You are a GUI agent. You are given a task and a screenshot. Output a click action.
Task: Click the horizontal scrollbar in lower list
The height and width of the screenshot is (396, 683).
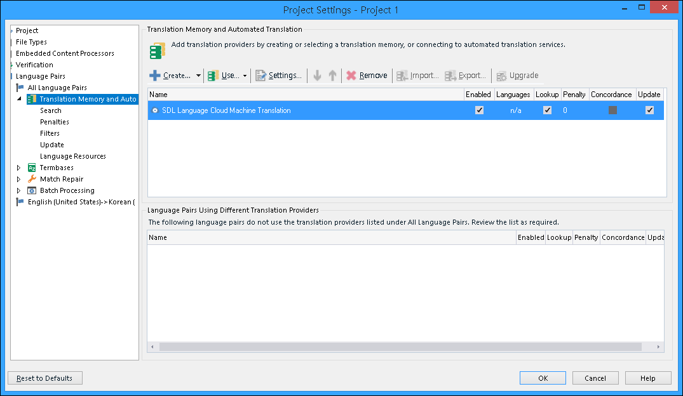[405, 347]
